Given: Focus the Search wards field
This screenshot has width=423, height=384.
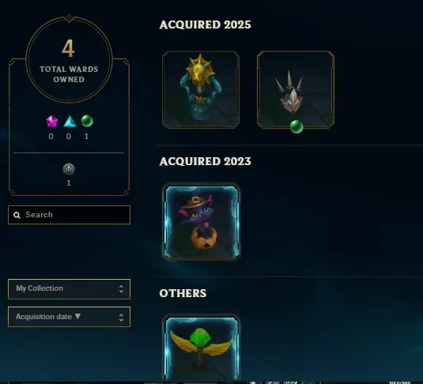Looking at the screenshot, I should [69, 215].
